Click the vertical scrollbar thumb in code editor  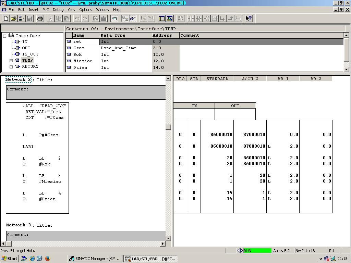(x=168, y=127)
